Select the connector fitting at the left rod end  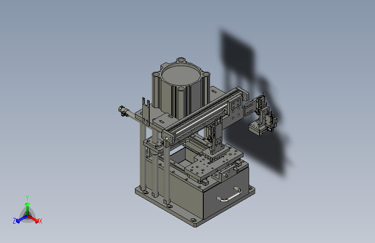pos(123,111)
